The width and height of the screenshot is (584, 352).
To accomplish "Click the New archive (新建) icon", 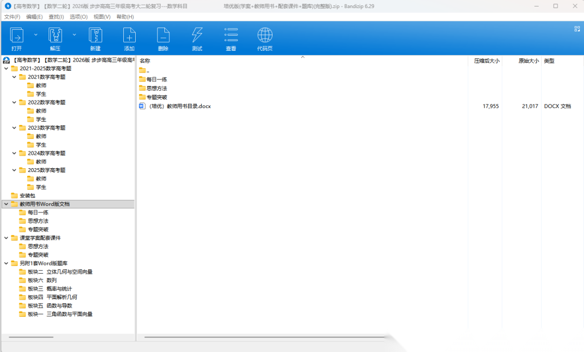I will pos(96,36).
